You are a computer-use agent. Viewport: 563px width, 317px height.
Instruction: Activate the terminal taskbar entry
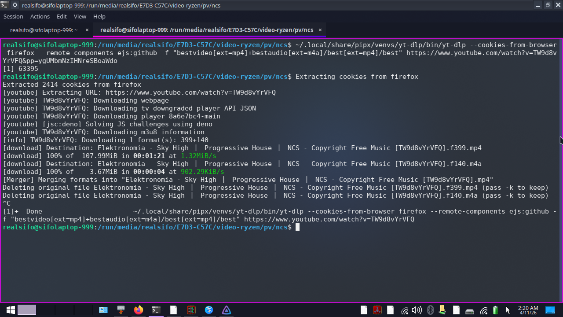click(x=156, y=310)
